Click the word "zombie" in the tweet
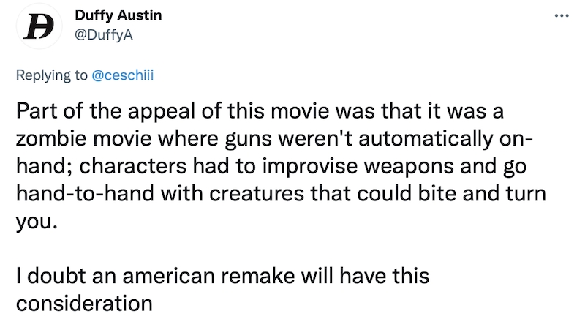Screen dimensions: 585x330 (50, 138)
